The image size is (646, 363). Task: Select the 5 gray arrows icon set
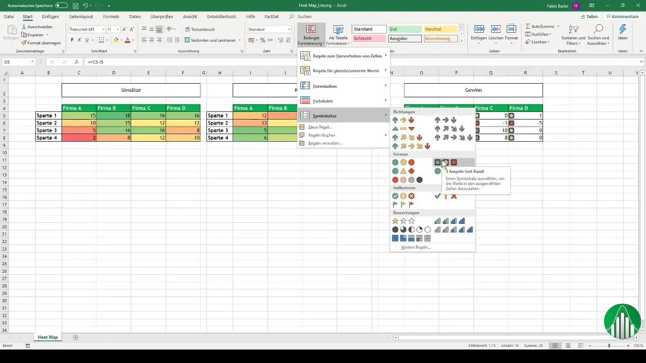[454, 137]
